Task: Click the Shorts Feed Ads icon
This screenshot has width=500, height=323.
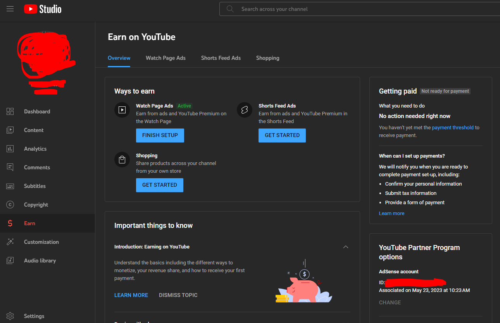Action: tap(245, 110)
